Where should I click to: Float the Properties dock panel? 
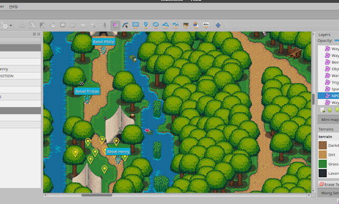click(x=34, y=34)
